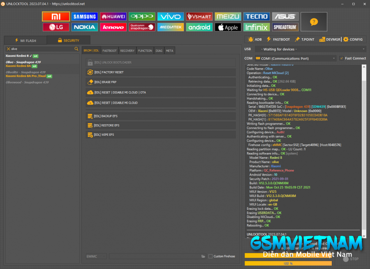
Task: Open the T.POINT toolbar item
Action: point(305,39)
